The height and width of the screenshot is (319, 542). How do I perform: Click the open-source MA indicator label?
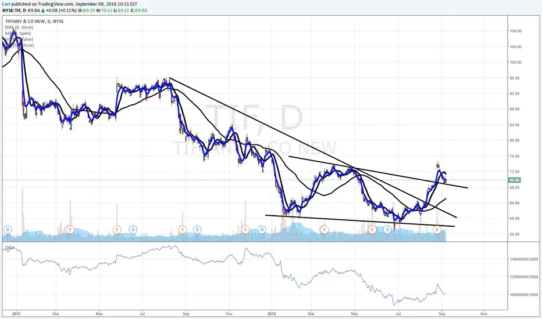(x=18, y=34)
